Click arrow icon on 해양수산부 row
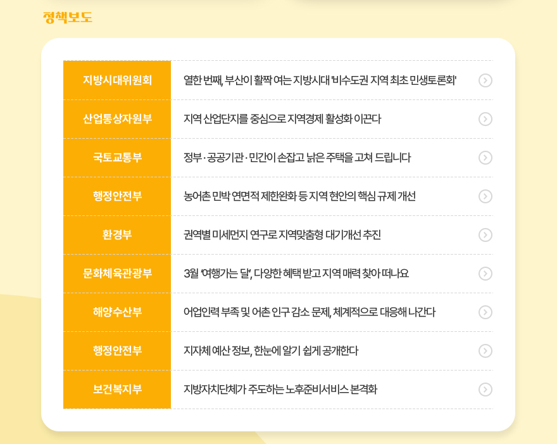The height and width of the screenshot is (444, 557). click(x=485, y=312)
